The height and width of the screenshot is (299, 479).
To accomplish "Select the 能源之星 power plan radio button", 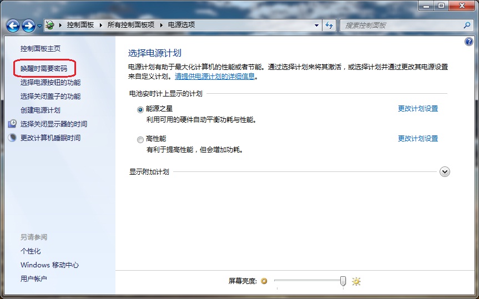I will (x=140, y=110).
